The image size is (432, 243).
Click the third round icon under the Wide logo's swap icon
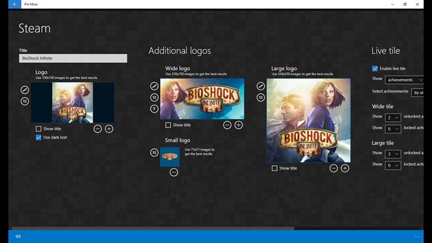tap(154, 109)
